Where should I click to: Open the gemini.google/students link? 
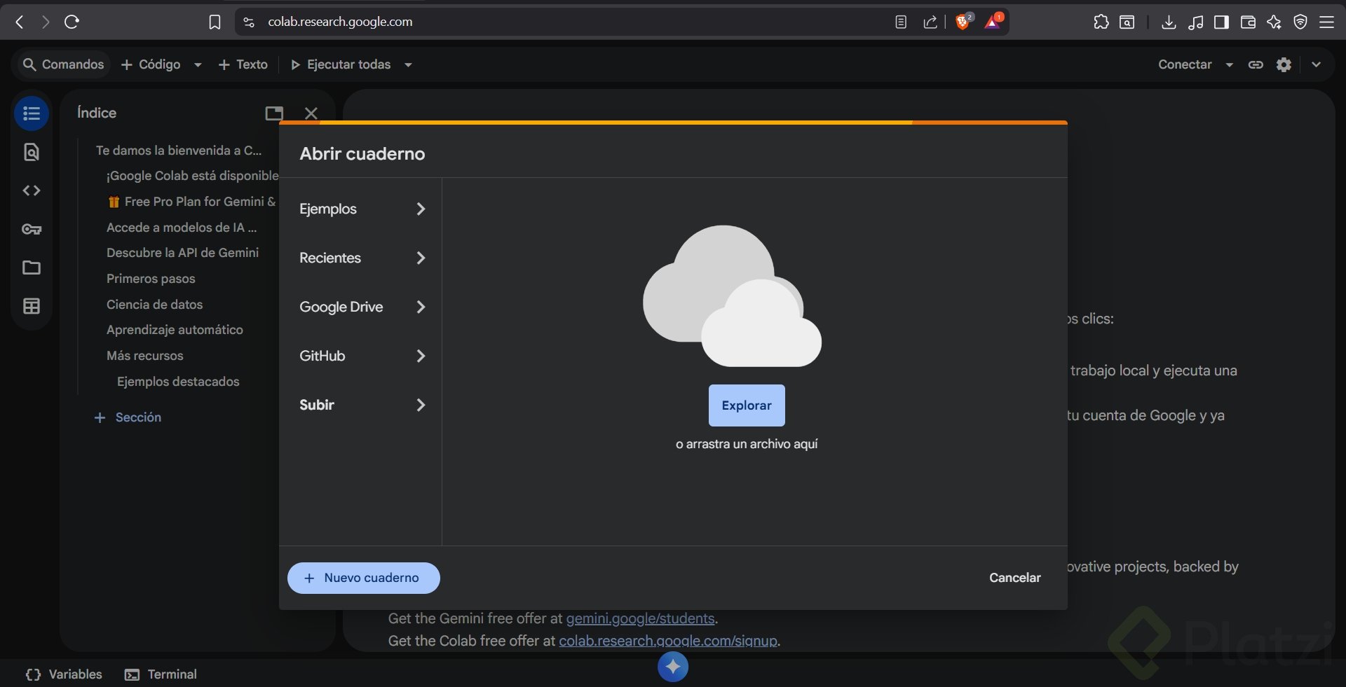tap(640, 618)
